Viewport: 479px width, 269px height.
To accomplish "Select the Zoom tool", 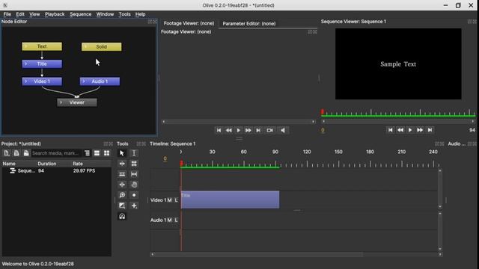I will click(x=122, y=195).
